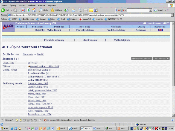
Task: Open the Úpravy menu
Action: (13, 5)
